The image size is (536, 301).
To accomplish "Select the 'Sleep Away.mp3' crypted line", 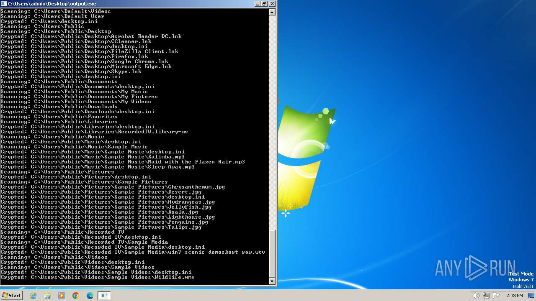I will (98, 167).
